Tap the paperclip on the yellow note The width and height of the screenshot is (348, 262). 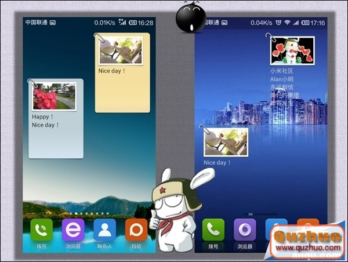99,37
